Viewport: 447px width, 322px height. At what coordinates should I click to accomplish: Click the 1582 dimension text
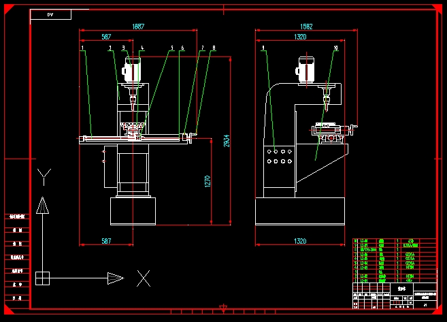[306, 27]
